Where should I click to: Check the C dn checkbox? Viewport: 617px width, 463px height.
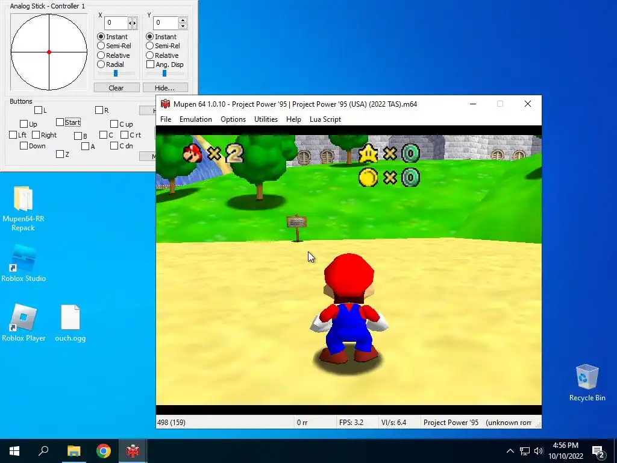[114, 146]
